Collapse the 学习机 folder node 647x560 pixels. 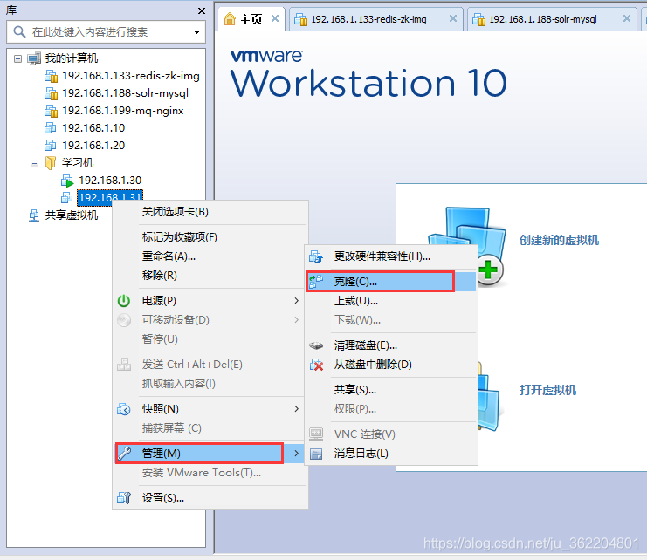tap(35, 163)
